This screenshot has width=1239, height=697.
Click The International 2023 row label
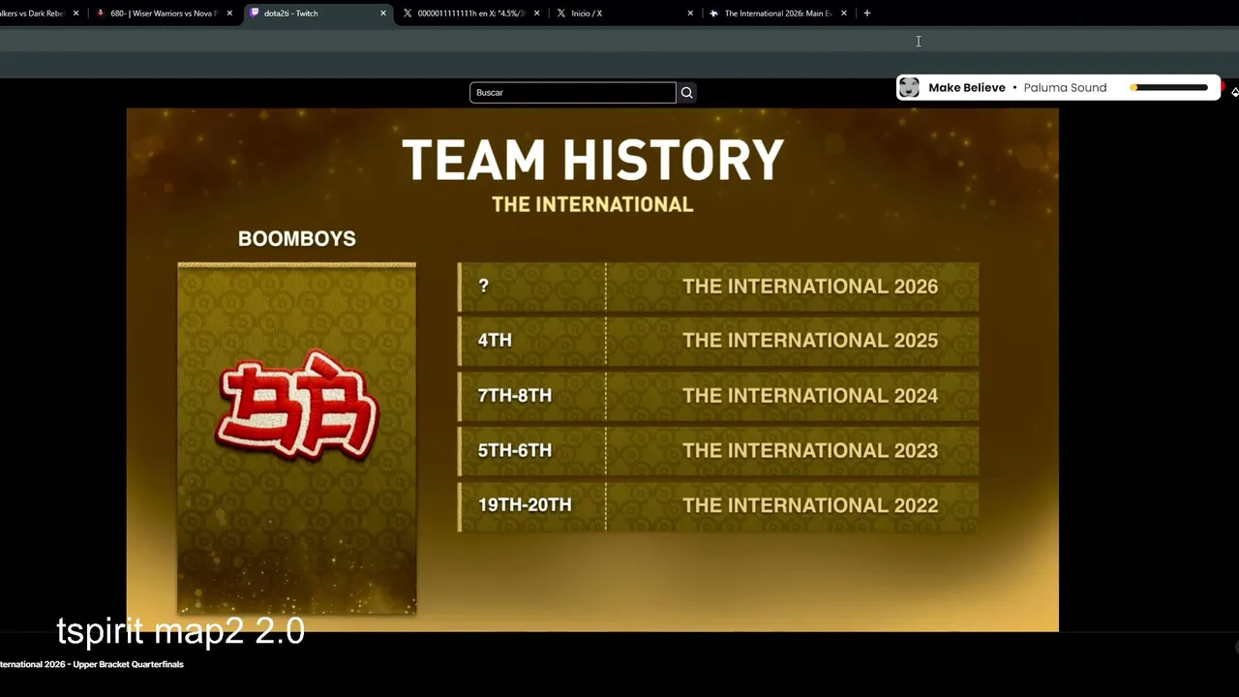click(x=810, y=451)
